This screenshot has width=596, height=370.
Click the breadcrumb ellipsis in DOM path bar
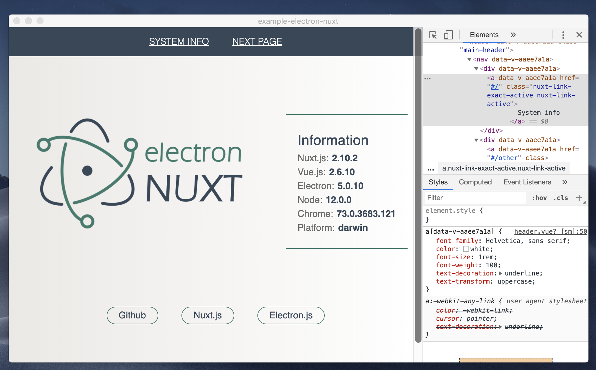431,168
